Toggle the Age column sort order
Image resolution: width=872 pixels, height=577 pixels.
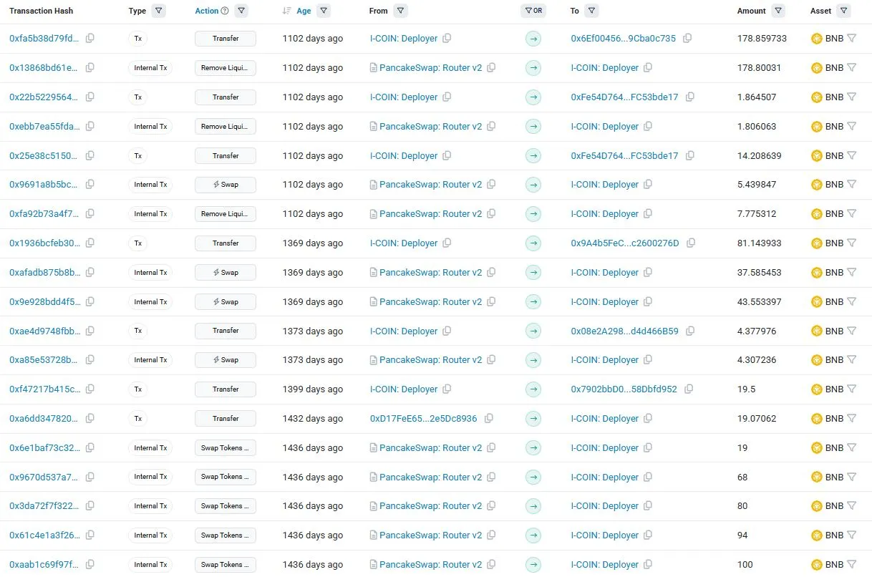[287, 11]
